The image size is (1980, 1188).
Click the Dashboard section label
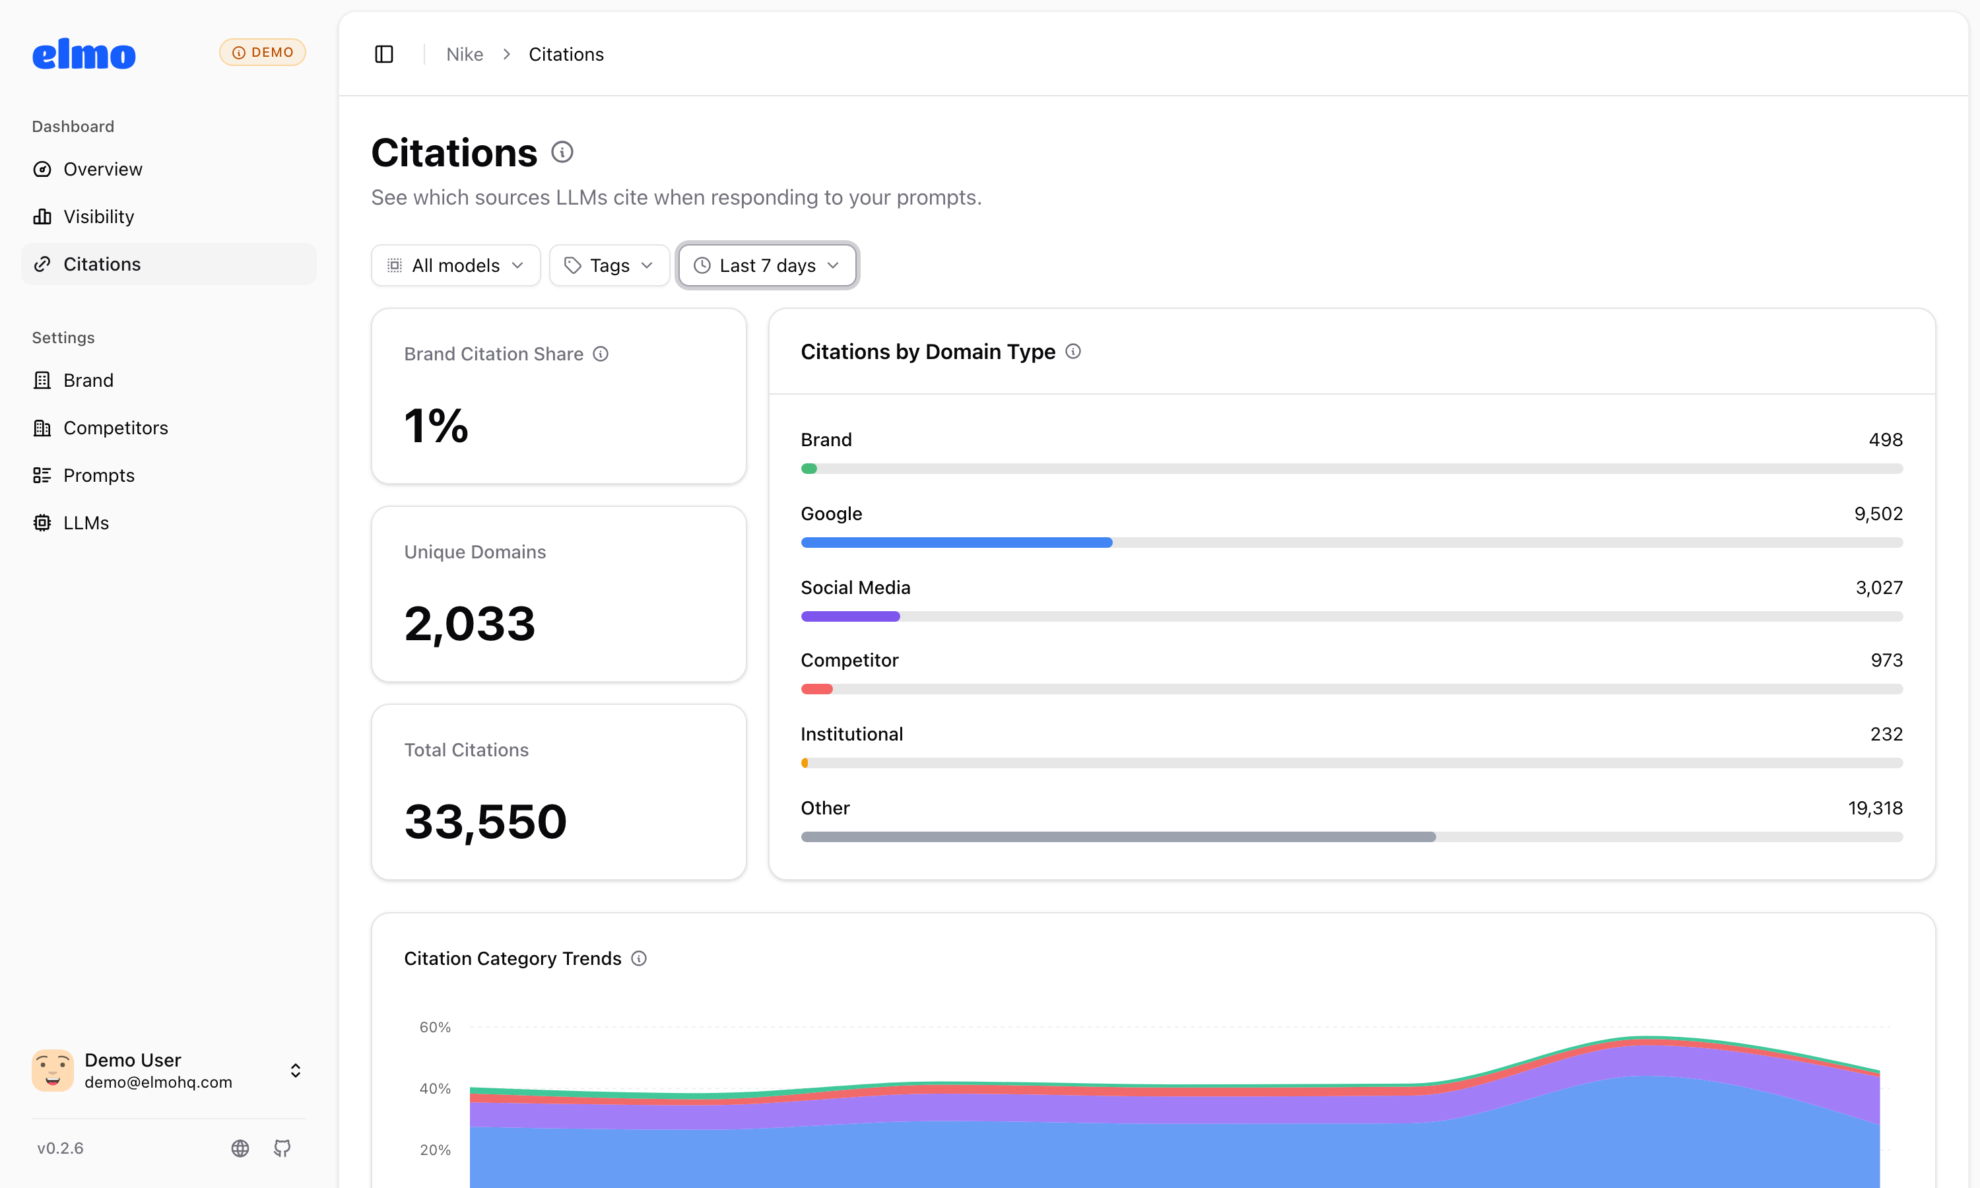tap(73, 127)
